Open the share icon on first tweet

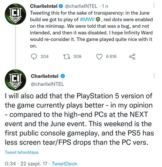(132, 57)
